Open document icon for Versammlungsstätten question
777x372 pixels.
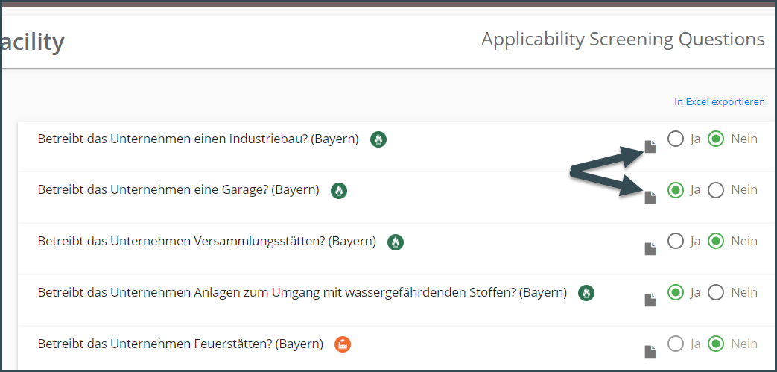tap(650, 249)
